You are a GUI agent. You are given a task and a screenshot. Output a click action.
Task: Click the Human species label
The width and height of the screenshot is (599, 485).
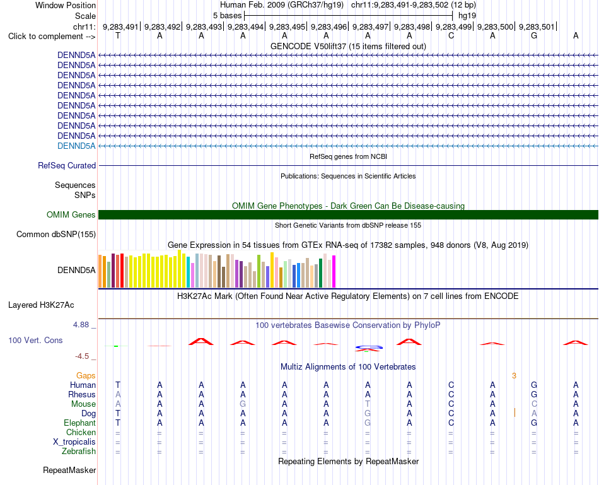point(83,385)
